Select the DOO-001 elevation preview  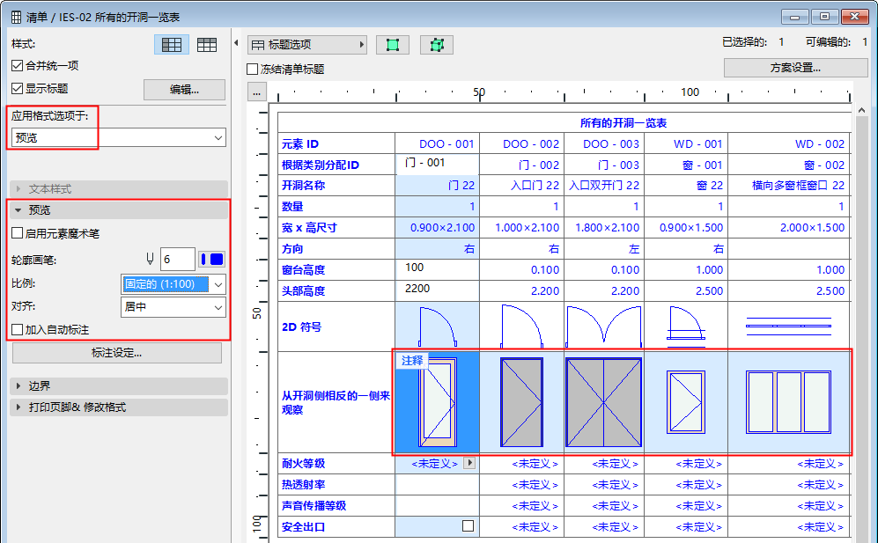click(x=438, y=402)
